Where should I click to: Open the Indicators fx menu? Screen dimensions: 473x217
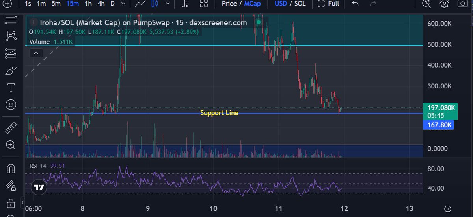coord(185,4)
